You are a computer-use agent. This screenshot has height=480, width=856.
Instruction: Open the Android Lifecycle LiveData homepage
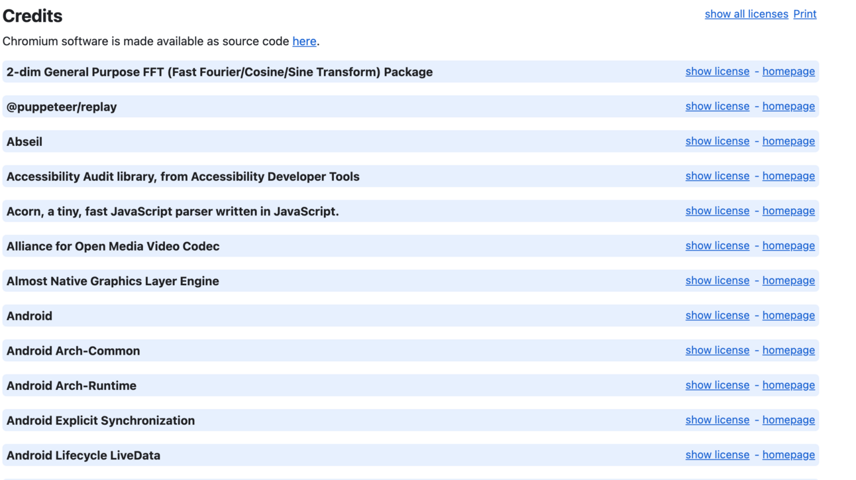[788, 455]
